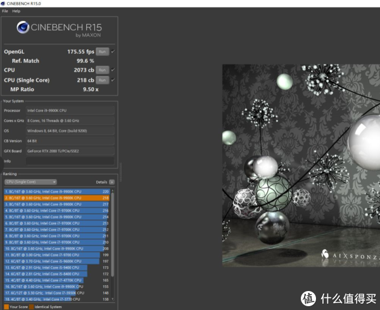380x310 pixels.
Task: Select ranking row 17 i7-5930K scoring 148
Action: (x=57, y=293)
